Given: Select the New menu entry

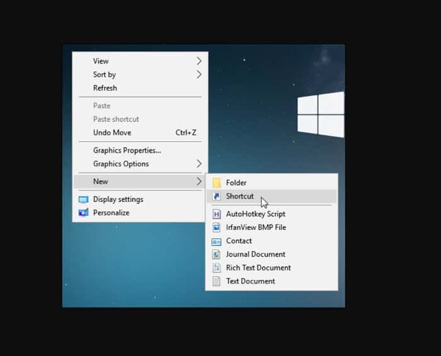Looking at the screenshot, I should pos(140,181).
